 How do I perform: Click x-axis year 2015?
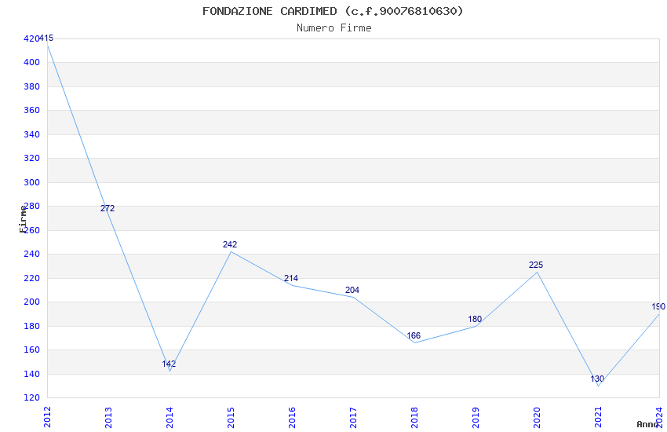[x=231, y=417]
